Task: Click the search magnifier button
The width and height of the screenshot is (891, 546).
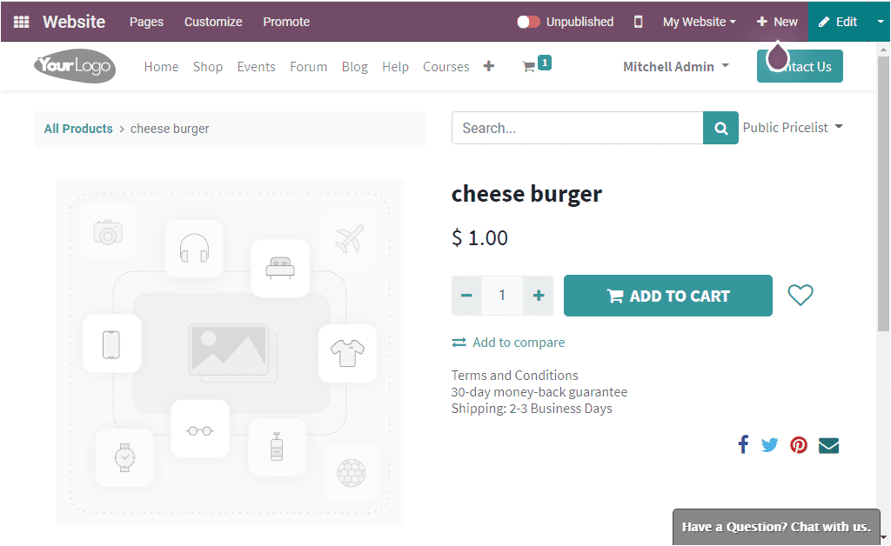Action: tap(720, 127)
